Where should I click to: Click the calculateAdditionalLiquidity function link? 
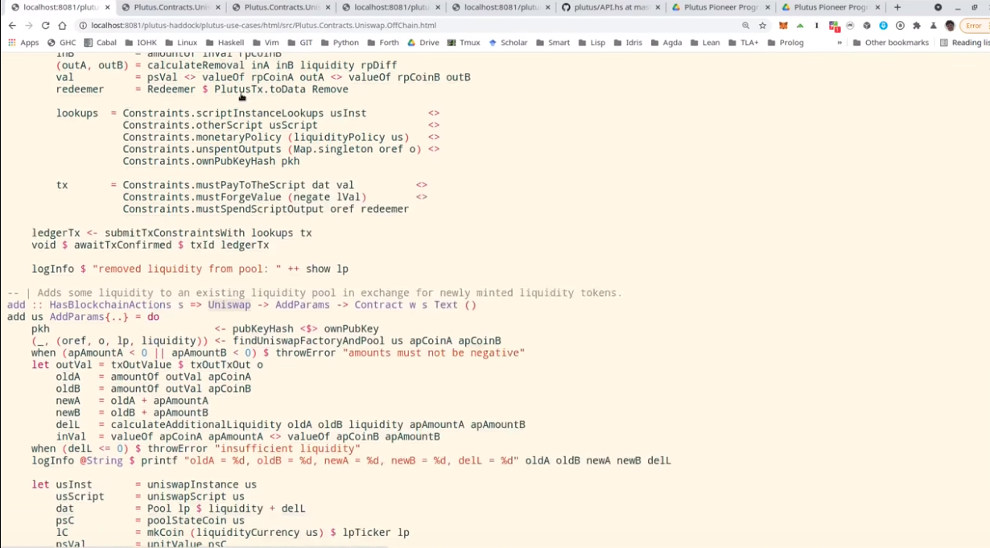pos(196,425)
